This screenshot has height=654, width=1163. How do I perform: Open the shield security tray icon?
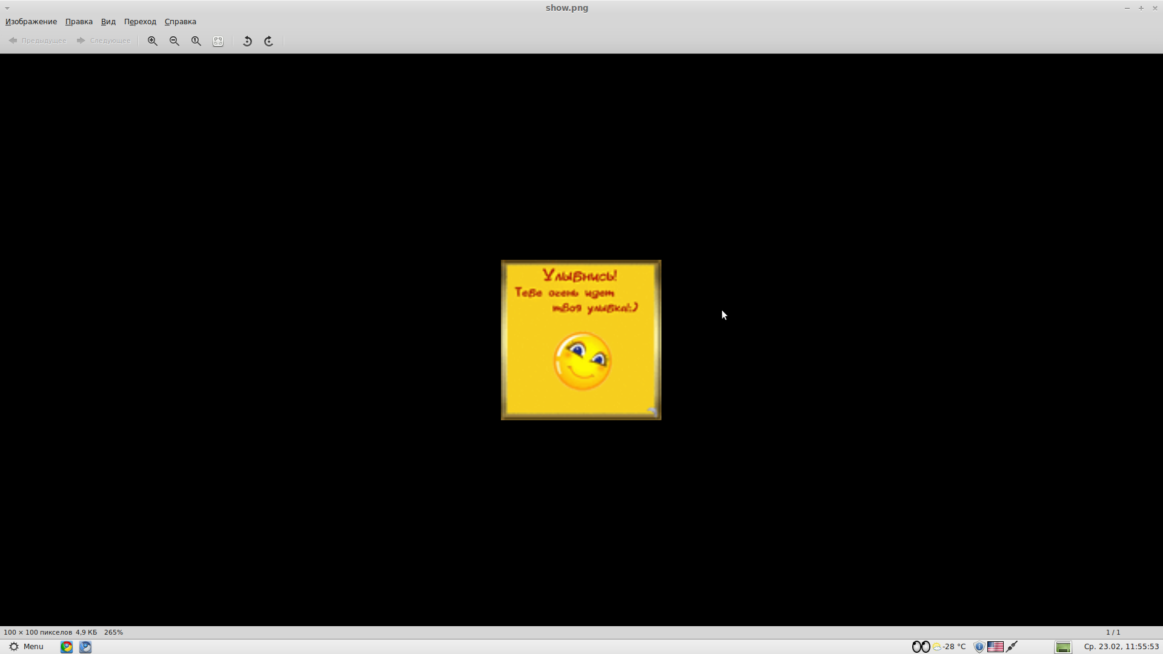(x=979, y=647)
